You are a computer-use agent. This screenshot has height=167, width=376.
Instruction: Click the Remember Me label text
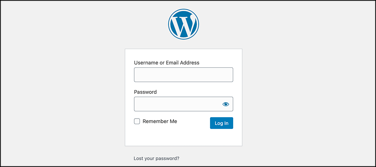pos(160,121)
